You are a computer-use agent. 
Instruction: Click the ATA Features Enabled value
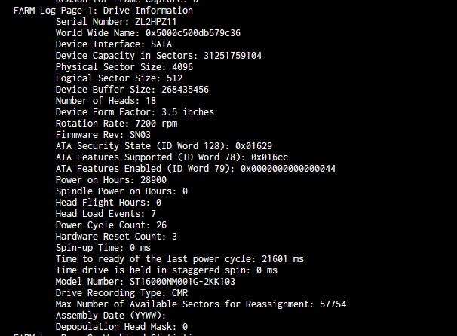pos(288,169)
